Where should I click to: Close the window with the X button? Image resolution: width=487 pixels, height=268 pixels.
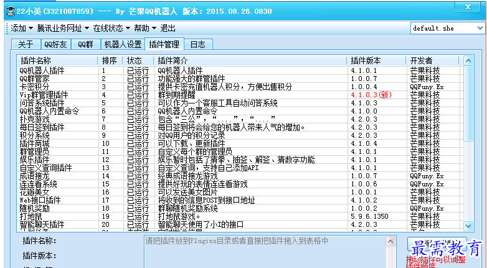coord(468,7)
